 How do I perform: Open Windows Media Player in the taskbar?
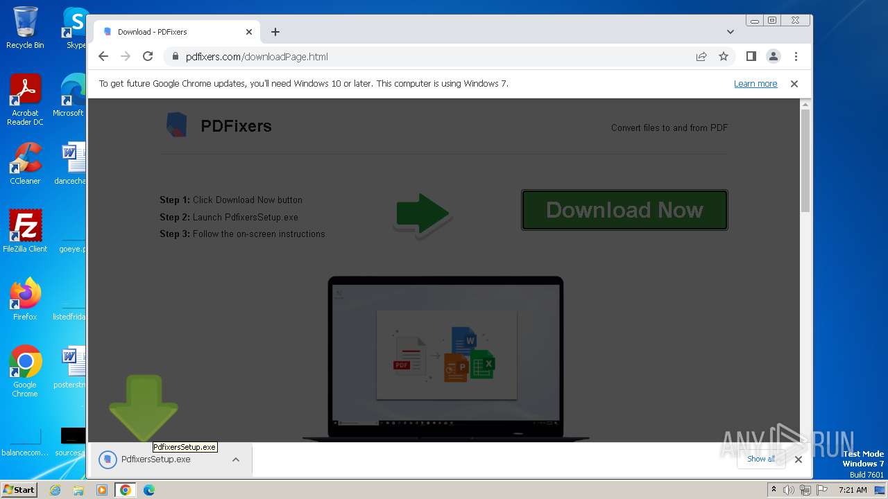(x=102, y=490)
